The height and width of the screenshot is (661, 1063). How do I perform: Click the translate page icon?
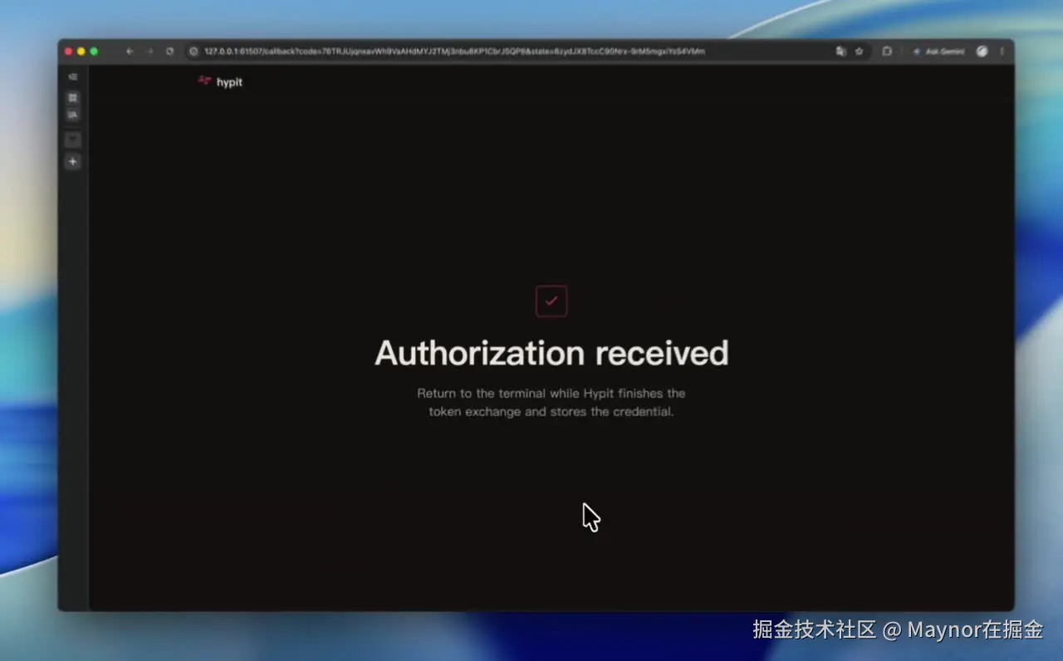841,51
